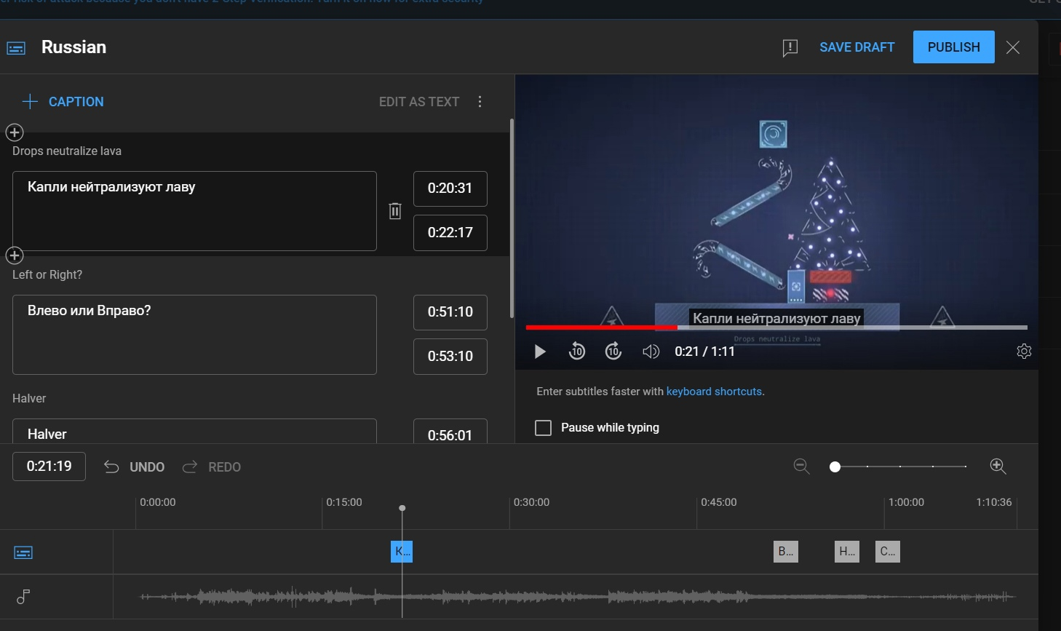This screenshot has height=631, width=1061.
Task: Switch to Edit as Text mode
Action: click(419, 102)
